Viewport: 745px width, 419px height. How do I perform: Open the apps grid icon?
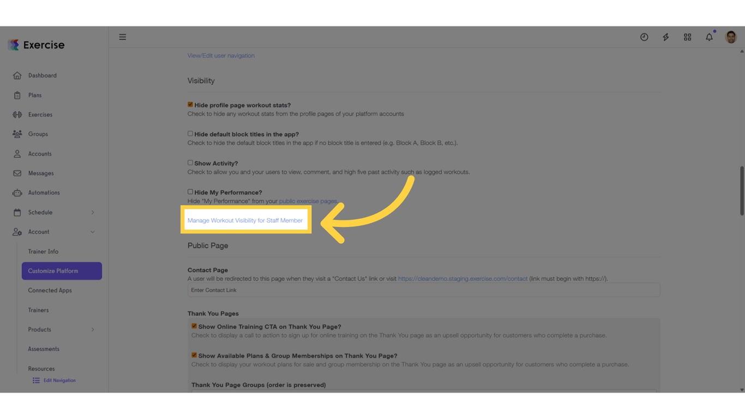coord(687,37)
